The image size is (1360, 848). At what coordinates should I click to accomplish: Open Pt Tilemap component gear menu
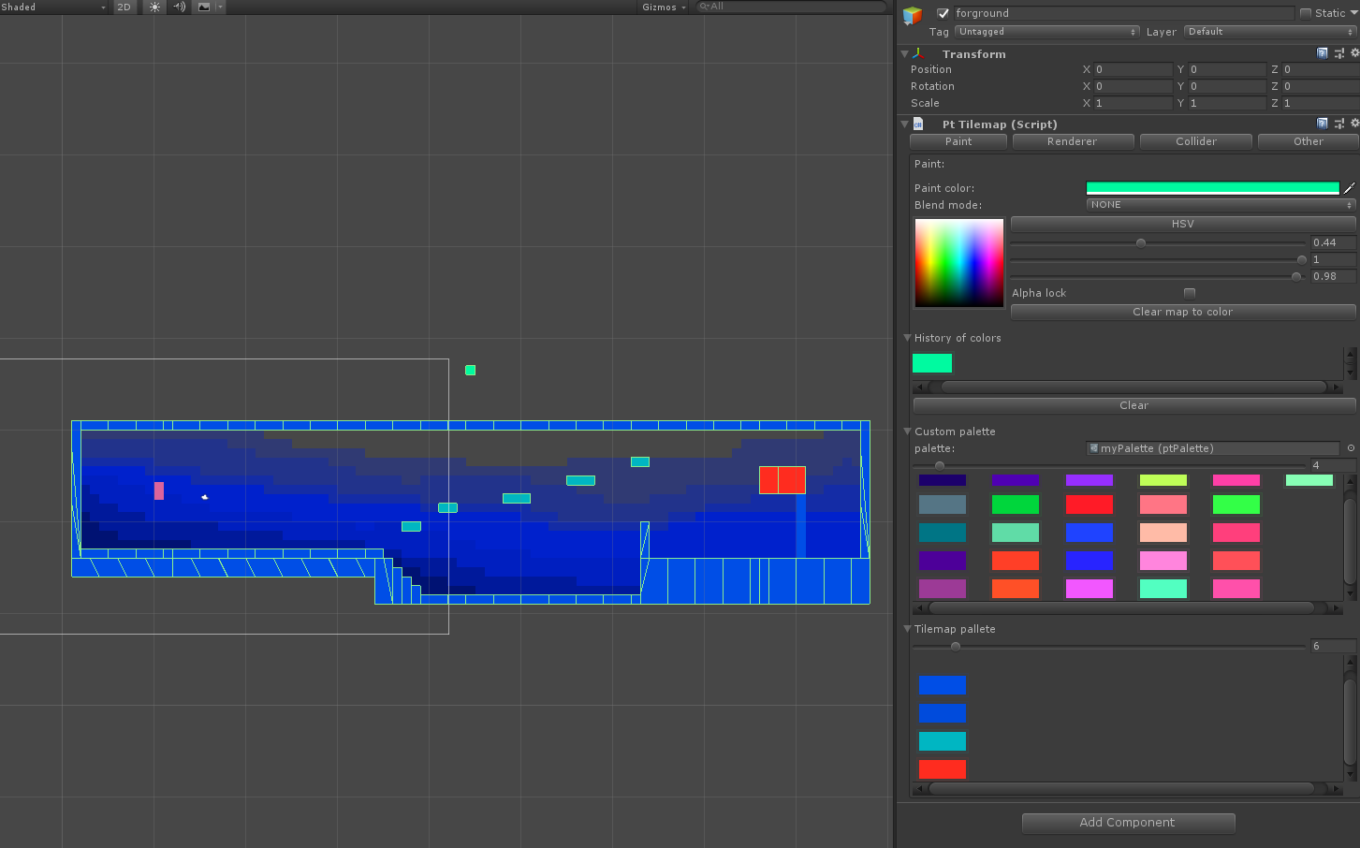(x=1353, y=124)
